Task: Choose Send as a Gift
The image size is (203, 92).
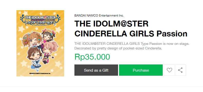Action: click(x=96, y=70)
